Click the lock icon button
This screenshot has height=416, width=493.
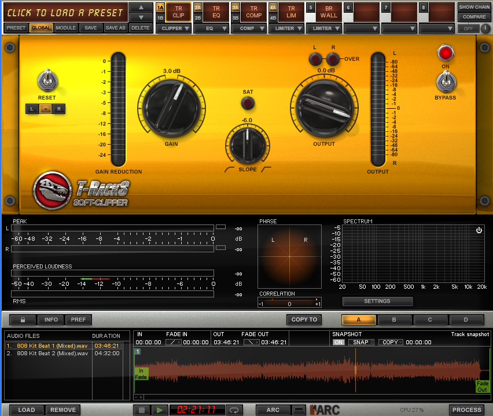(23, 319)
